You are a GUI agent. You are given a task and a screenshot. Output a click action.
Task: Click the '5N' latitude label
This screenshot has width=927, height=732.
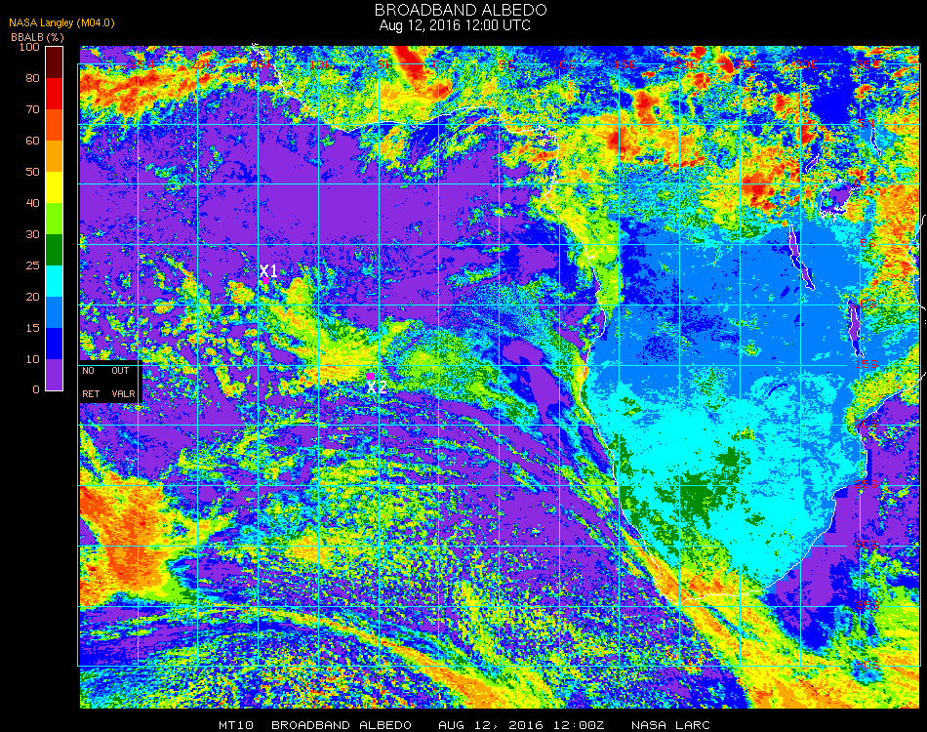pos(867,124)
